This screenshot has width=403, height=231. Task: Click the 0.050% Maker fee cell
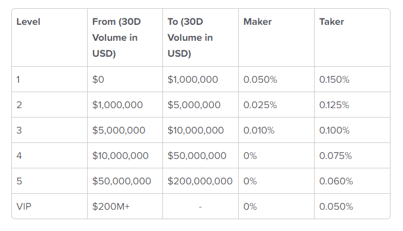(x=260, y=80)
